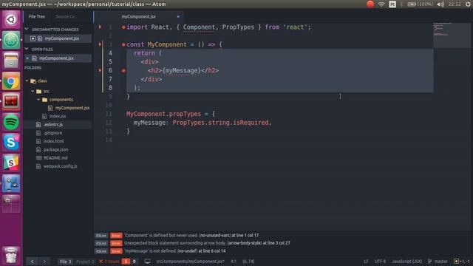Click the gutter arrow marker on line 1
The width and height of the screenshot is (473, 266).
click(100, 27)
